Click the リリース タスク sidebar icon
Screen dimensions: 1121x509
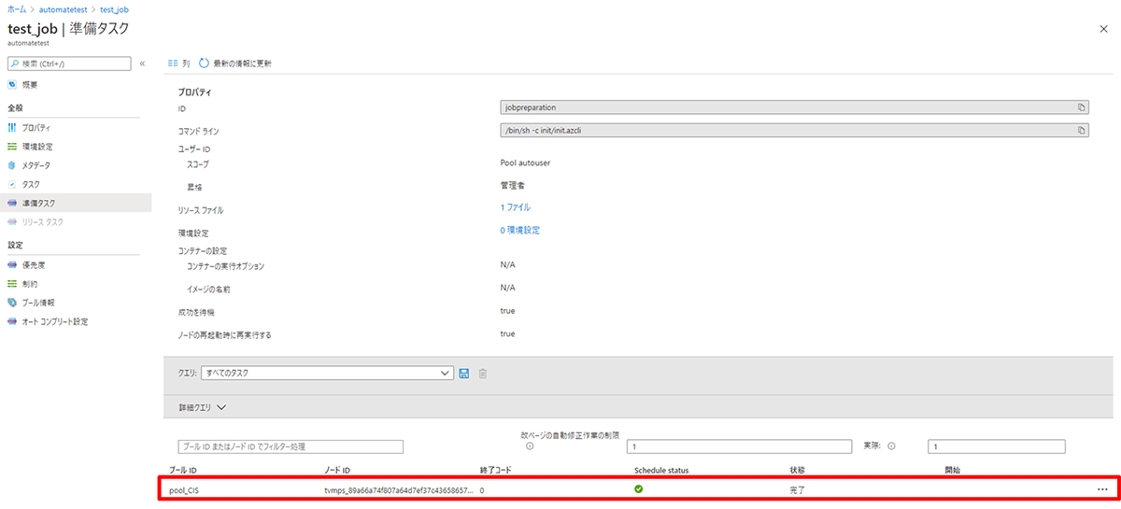[12, 221]
